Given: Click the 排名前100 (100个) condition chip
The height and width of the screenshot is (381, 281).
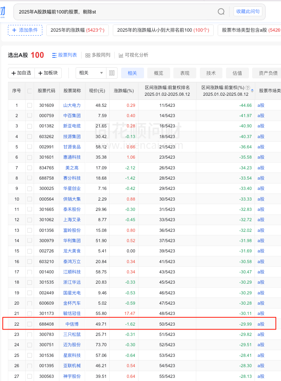Looking at the screenshot, I should (x=163, y=30).
